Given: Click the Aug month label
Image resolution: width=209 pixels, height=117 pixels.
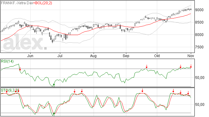Looking at the screenshot, I should [x=93, y=56].
